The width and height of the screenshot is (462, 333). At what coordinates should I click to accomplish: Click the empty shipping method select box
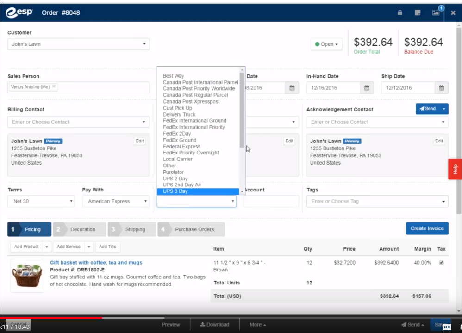click(197, 201)
